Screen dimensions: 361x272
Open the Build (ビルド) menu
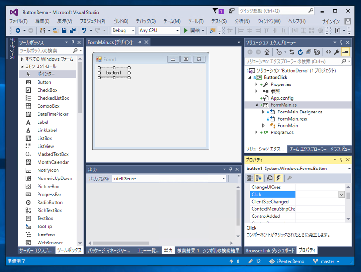pyautogui.click(x=120, y=21)
